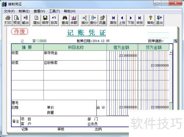Click the 单价 label in footer
This screenshot has height=137, width=184.
[50, 107]
